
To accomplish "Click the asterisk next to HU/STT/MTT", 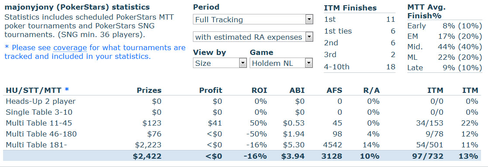I will click(67, 90).
